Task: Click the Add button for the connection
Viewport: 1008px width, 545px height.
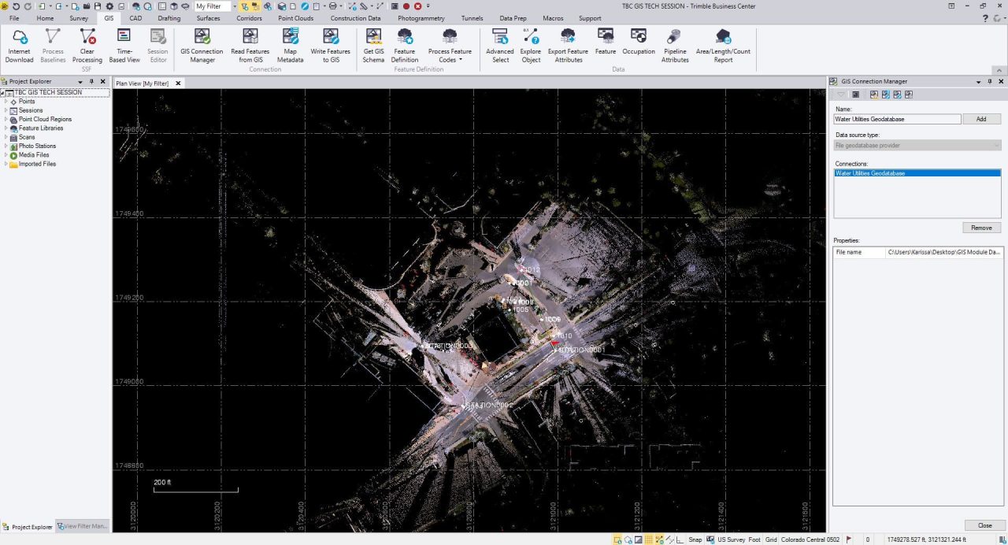Action: [x=981, y=118]
